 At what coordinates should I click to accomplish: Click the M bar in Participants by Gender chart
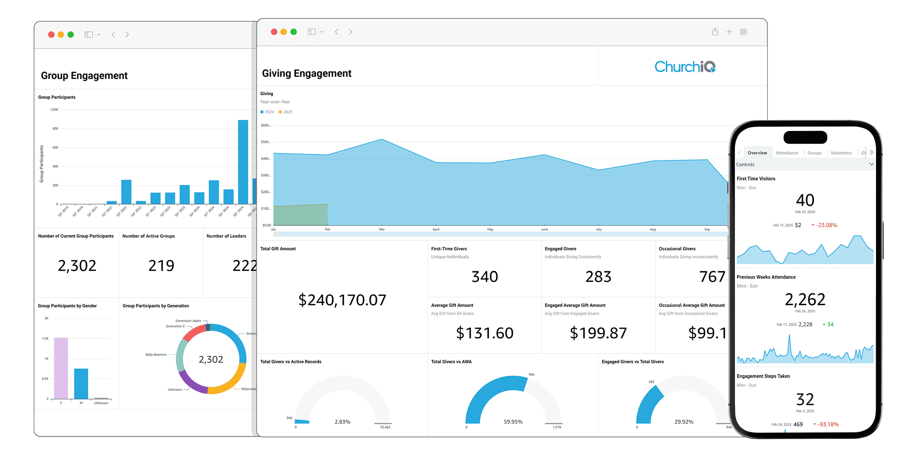tap(81, 384)
